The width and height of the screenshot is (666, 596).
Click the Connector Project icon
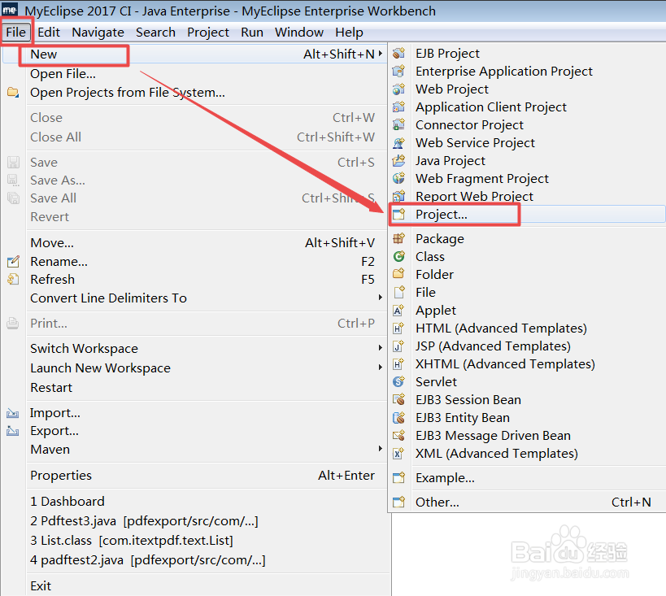(x=398, y=125)
